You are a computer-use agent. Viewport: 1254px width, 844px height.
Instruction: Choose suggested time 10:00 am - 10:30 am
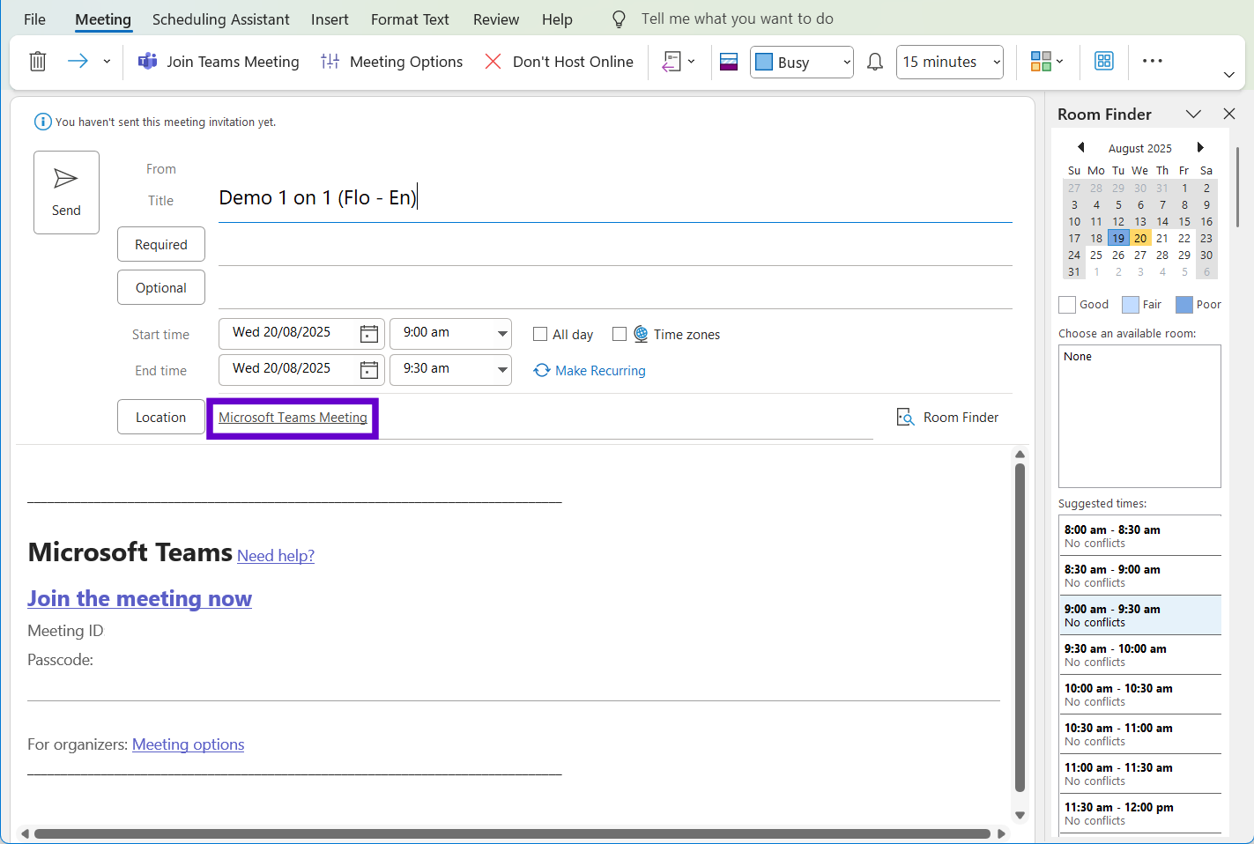pos(1140,694)
